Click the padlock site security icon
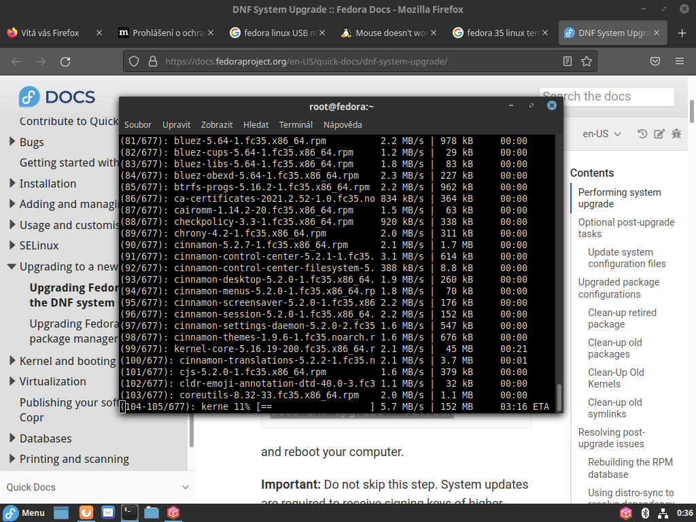 [x=153, y=61]
